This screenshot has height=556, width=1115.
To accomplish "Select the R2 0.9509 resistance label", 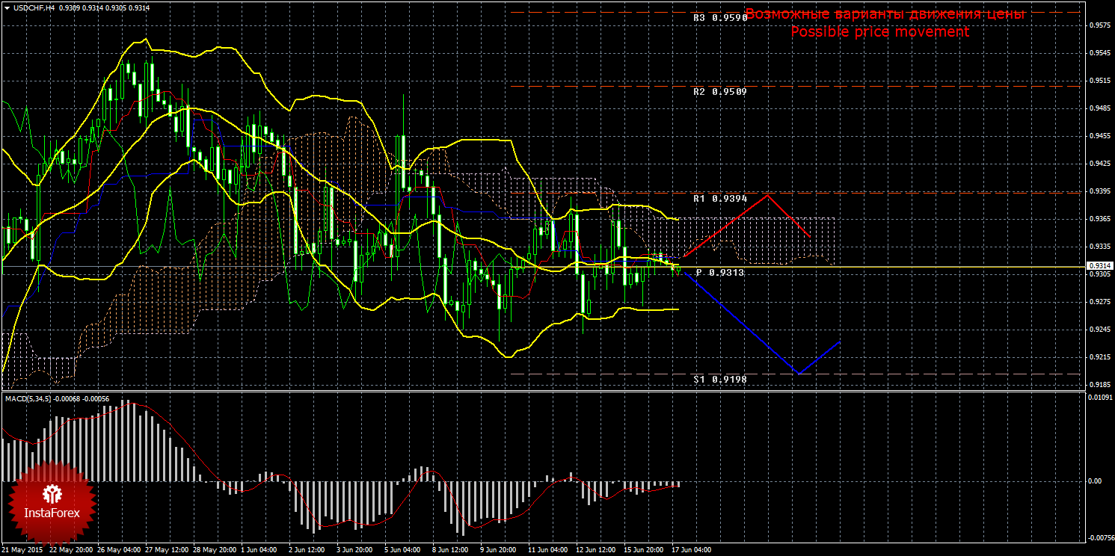I will 719,92.
